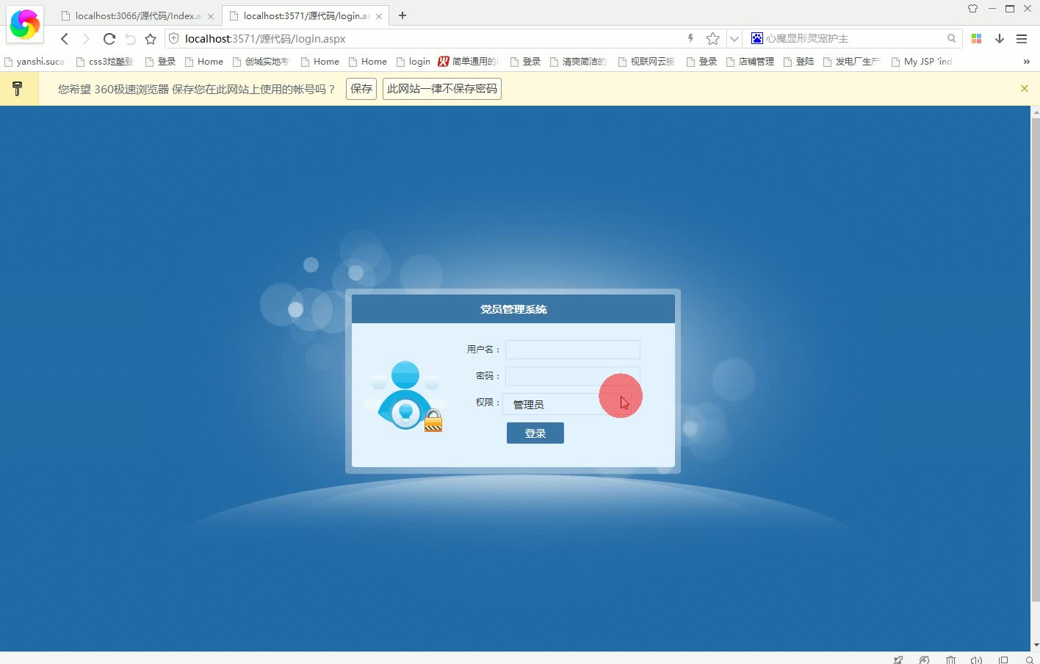
Task: Click the user lock avatar image
Action: coord(405,397)
